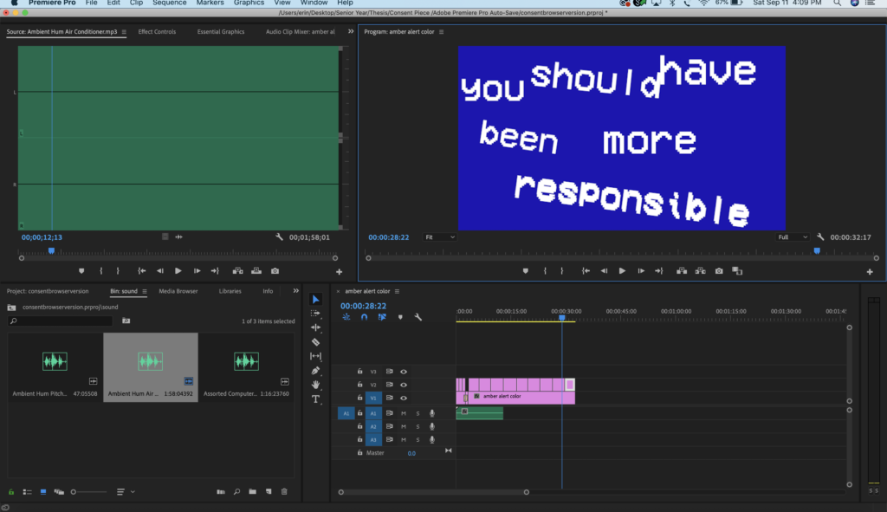
Task: Open the Graphics menu
Action: (249, 3)
